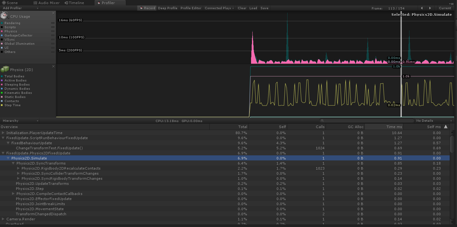457x227 pixels.
Task: Switch to the Audio Mixer tab
Action: tap(47, 3)
